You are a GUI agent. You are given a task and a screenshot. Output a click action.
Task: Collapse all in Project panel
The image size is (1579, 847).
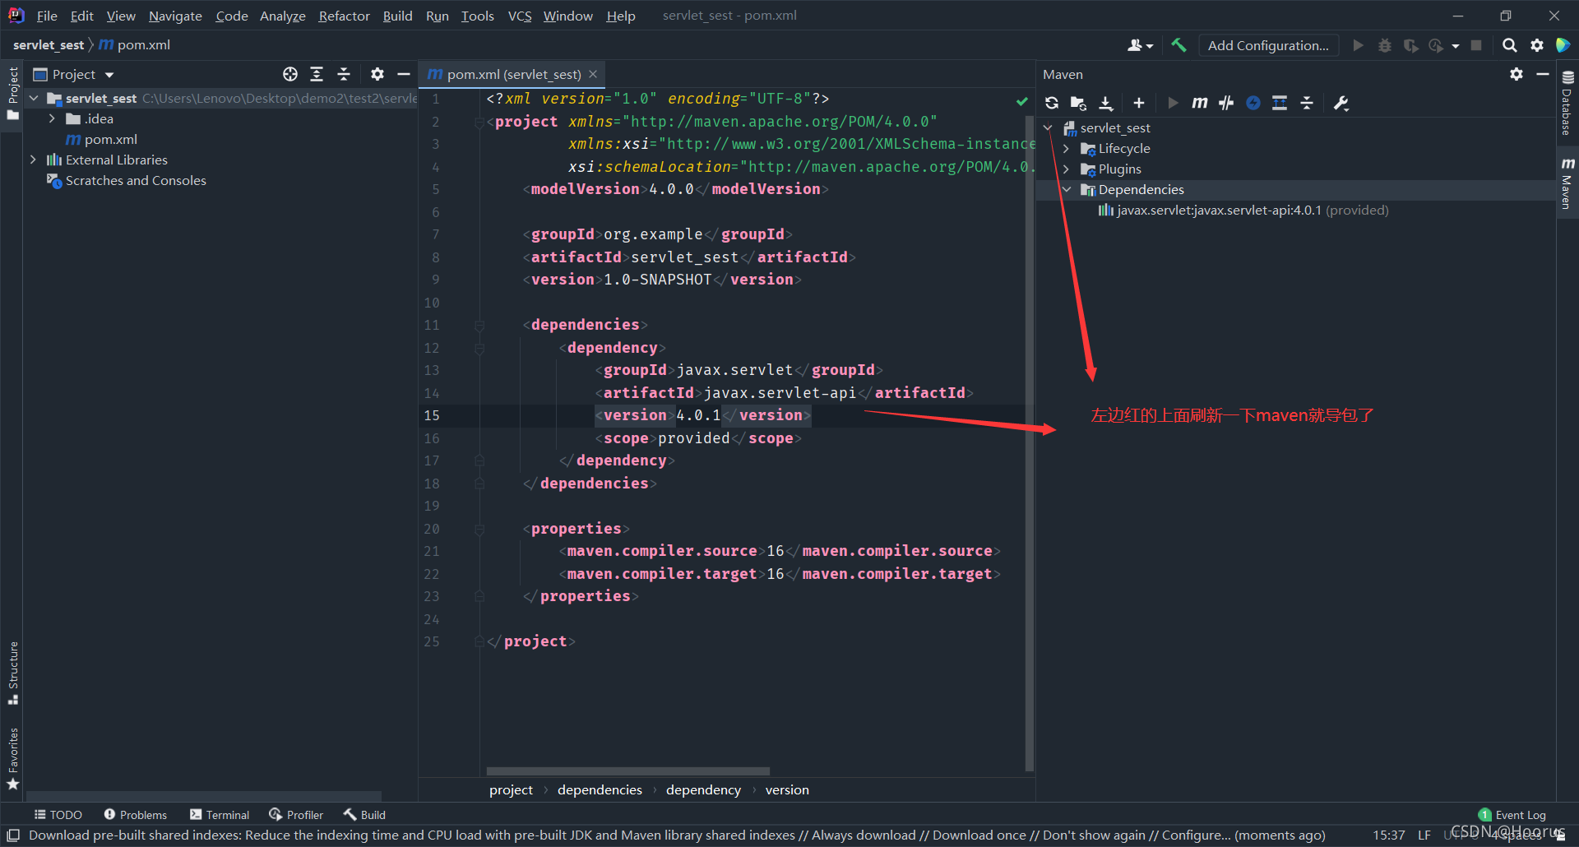(344, 74)
